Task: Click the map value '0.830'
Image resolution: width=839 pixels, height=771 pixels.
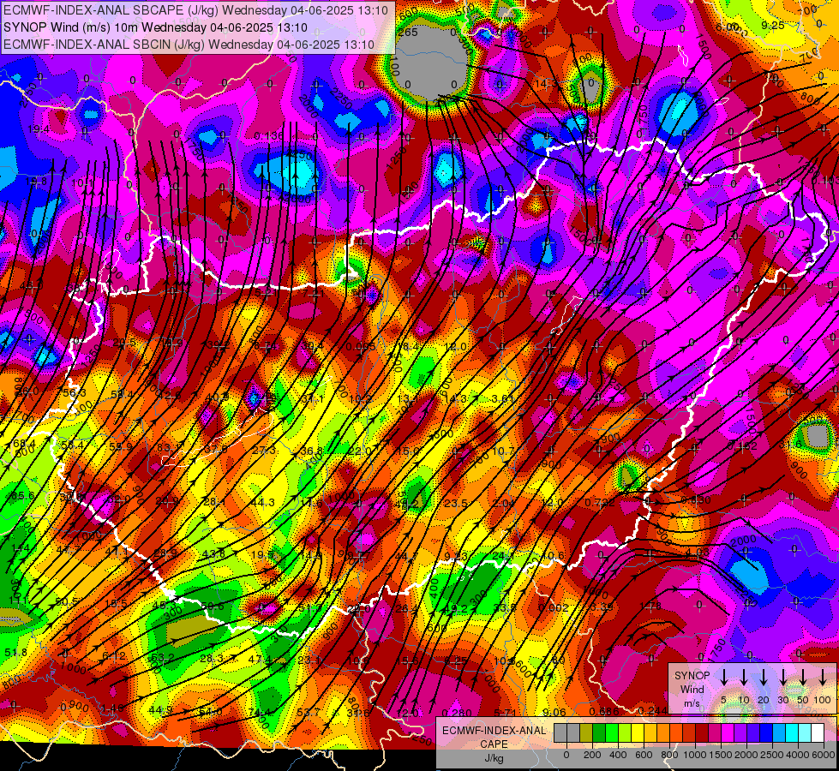Action: click(696, 499)
